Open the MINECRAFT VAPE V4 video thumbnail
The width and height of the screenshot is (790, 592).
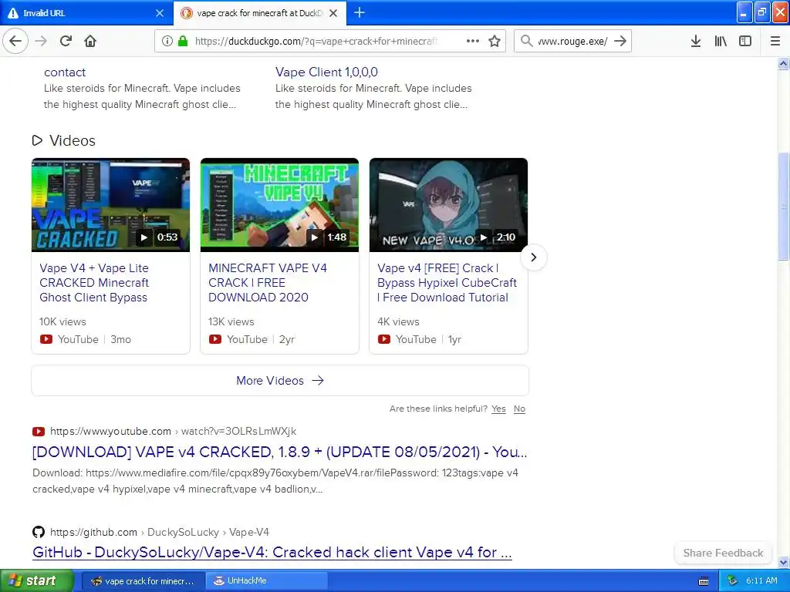coord(279,205)
